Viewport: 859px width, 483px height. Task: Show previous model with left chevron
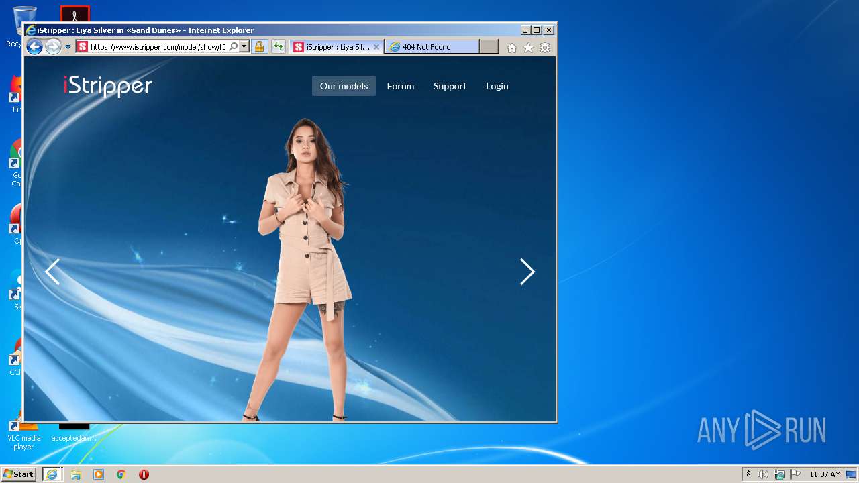[x=52, y=272]
